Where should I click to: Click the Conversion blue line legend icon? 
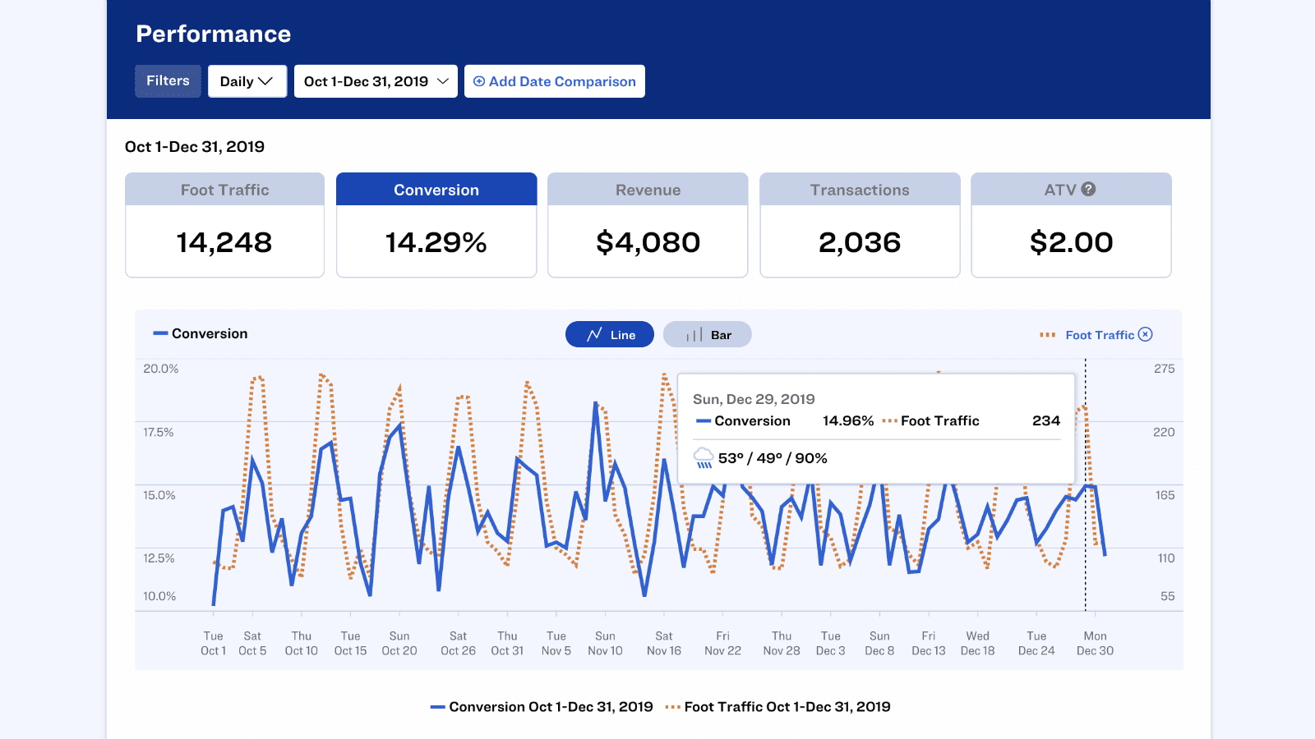(x=158, y=333)
